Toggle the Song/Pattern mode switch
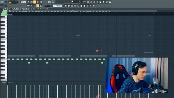 [x=10, y=2]
